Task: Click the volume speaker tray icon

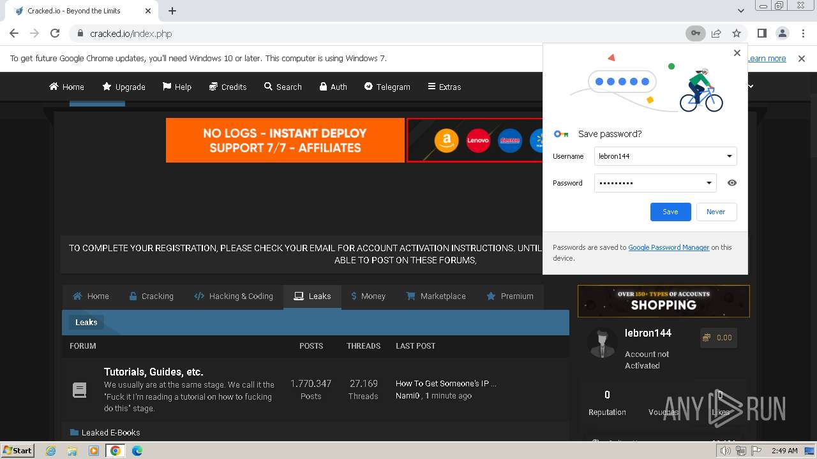Action: tap(725, 451)
